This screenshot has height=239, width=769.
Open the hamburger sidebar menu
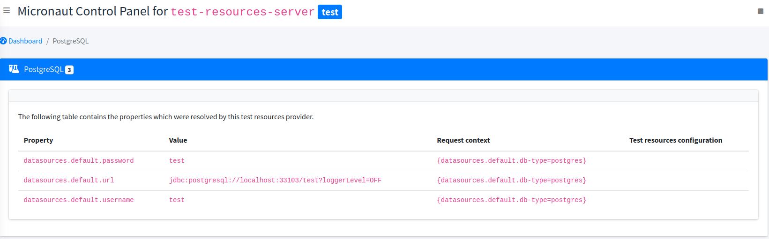(7, 10)
